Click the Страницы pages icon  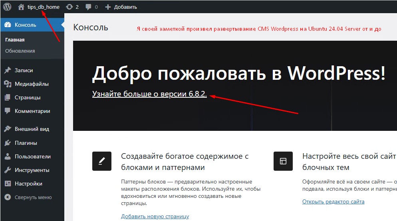pyautogui.click(x=8, y=97)
